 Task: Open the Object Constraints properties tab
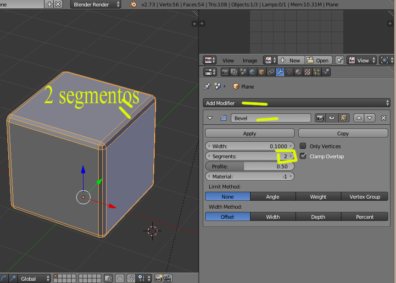click(x=270, y=72)
